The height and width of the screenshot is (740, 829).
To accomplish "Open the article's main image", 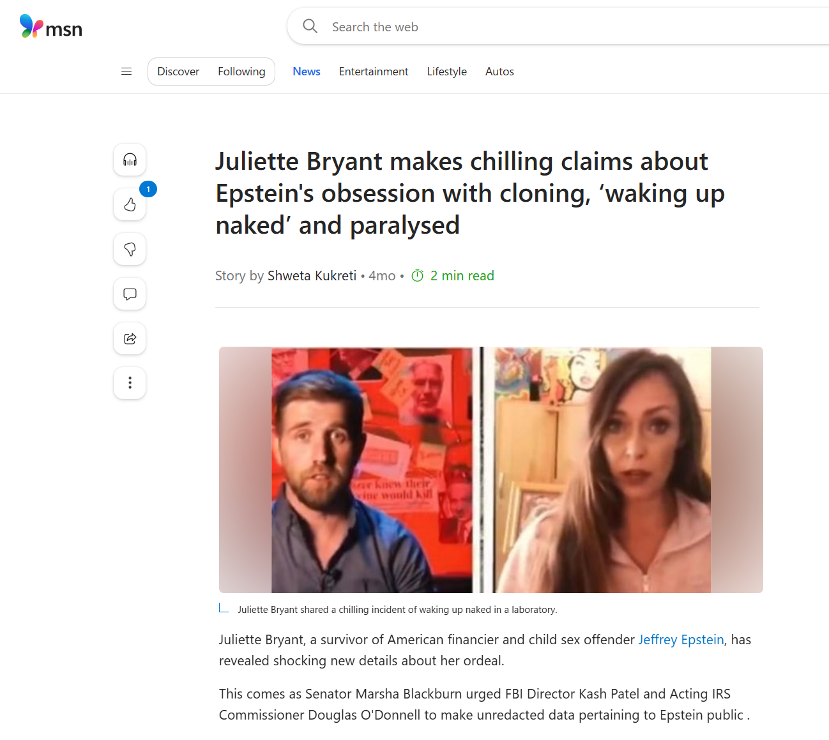I will click(x=491, y=470).
